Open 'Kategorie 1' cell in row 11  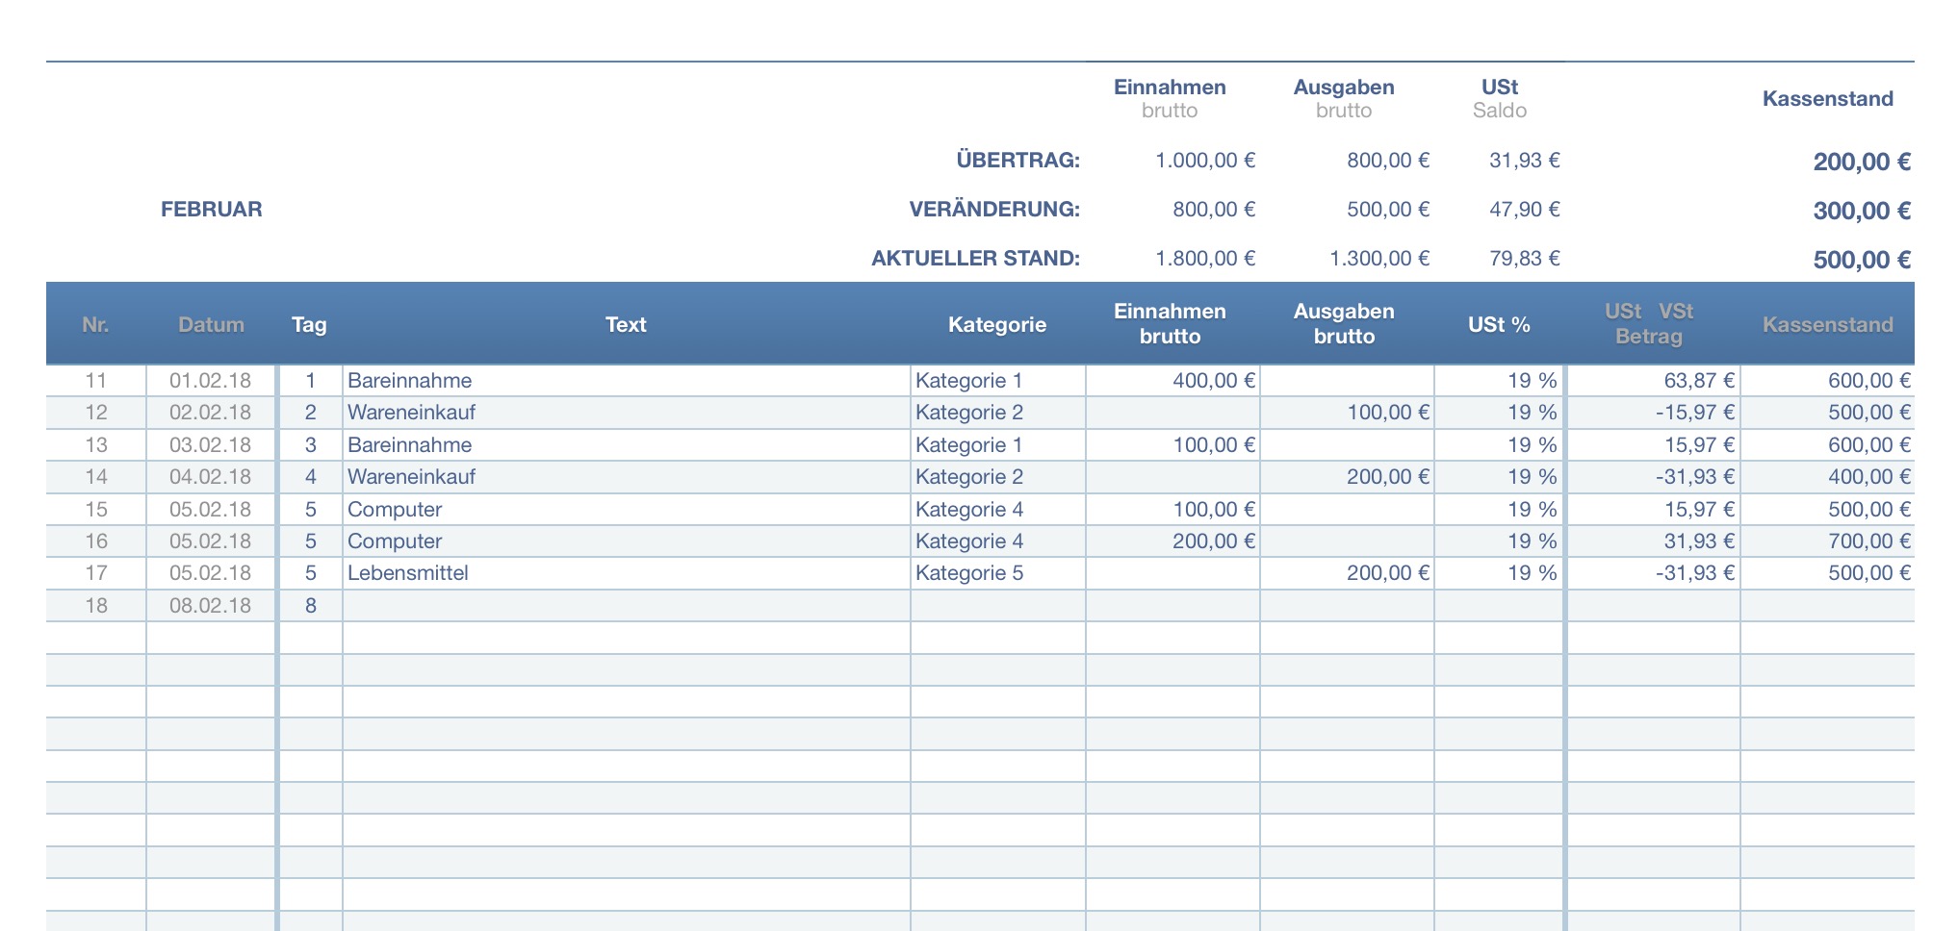[x=968, y=381]
